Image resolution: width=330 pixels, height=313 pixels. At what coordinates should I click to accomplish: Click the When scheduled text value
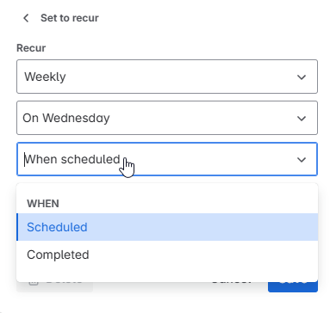(72, 159)
